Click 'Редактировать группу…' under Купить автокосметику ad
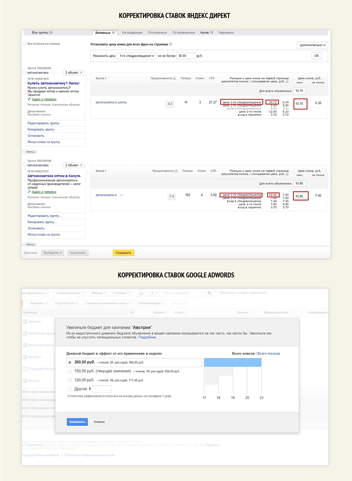352x481 pixels. [x=45, y=123]
